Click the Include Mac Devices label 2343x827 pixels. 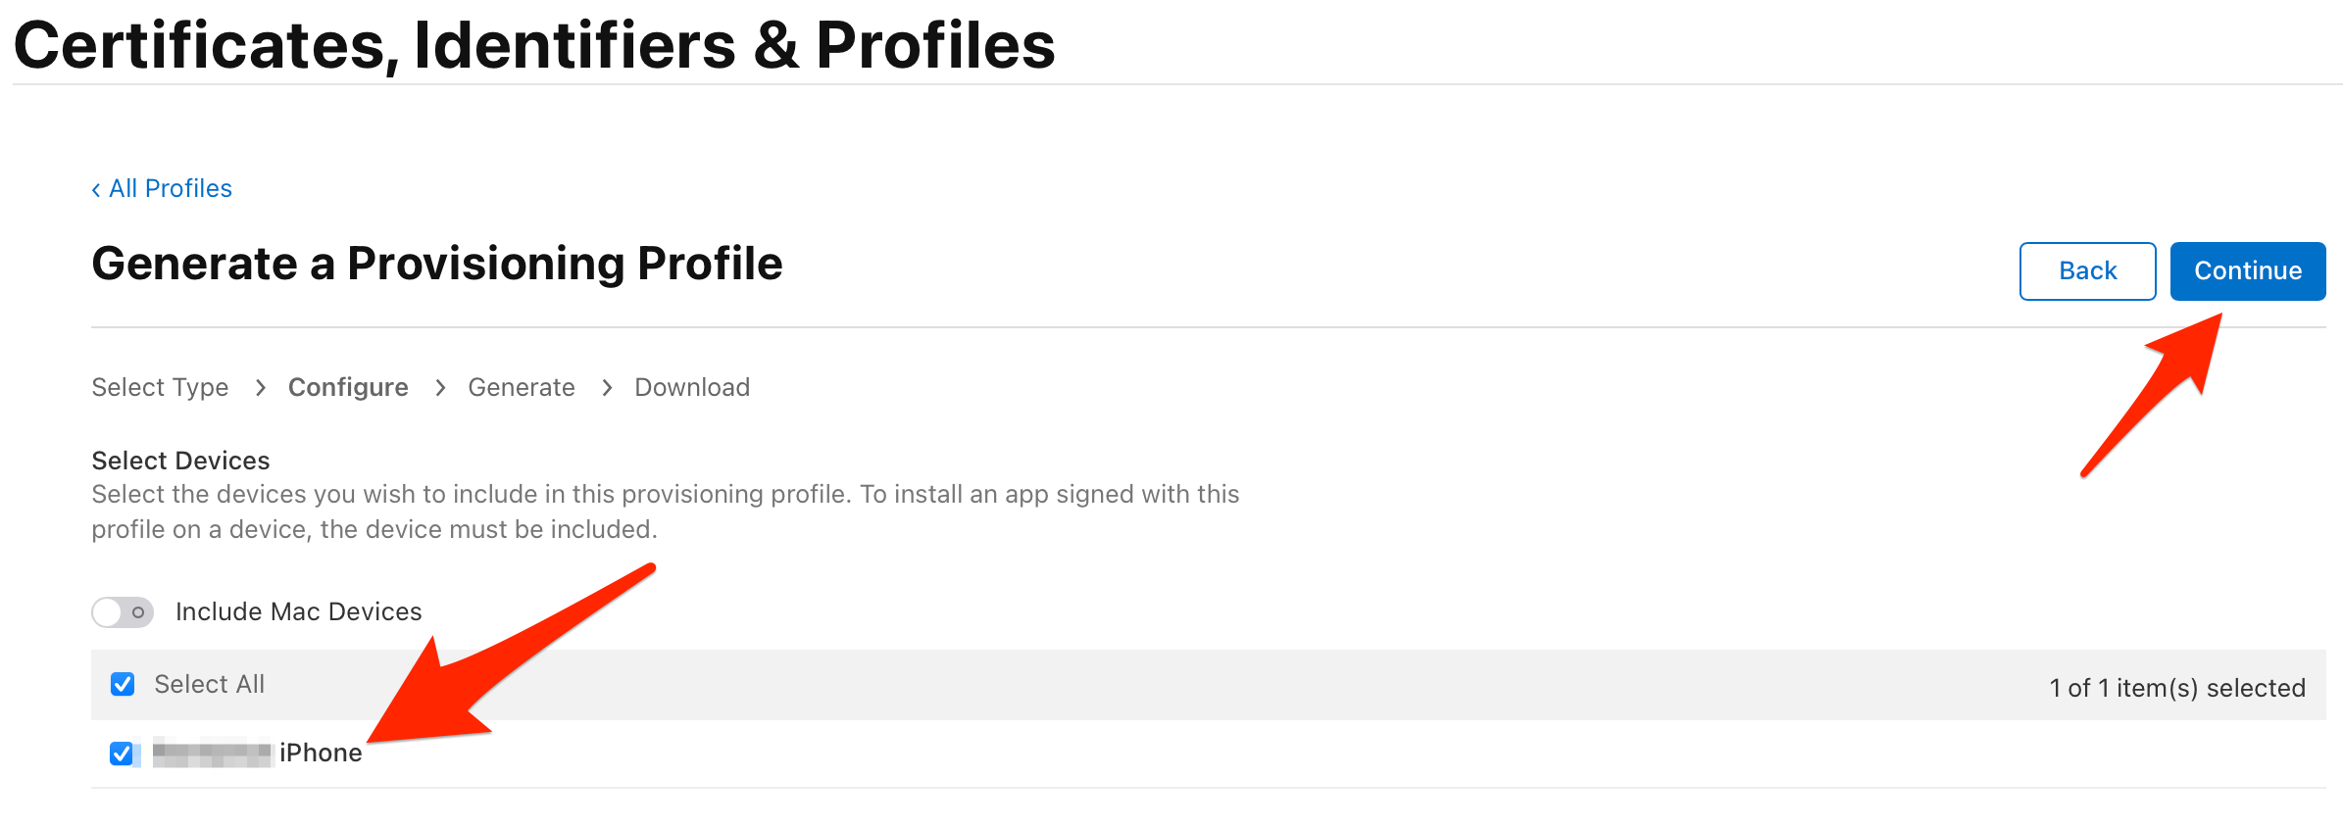pos(298,612)
